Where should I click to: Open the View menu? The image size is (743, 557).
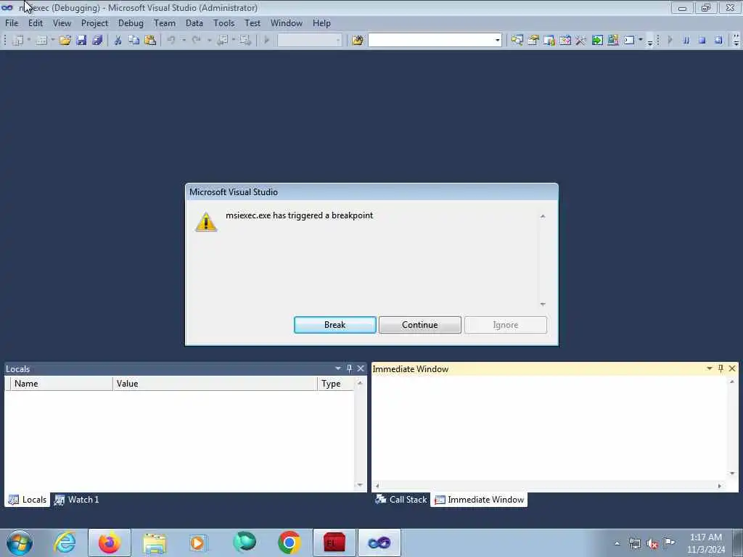click(62, 22)
